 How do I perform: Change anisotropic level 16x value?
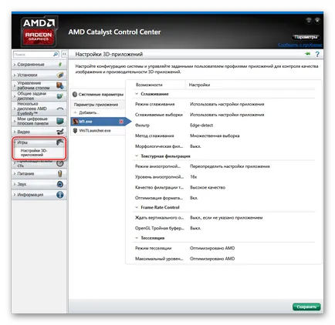coord(194,177)
